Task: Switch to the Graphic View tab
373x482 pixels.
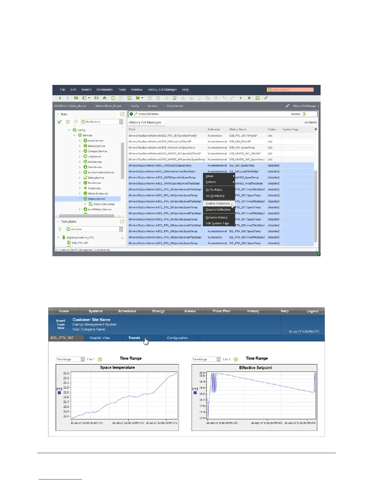Action: click(100, 338)
